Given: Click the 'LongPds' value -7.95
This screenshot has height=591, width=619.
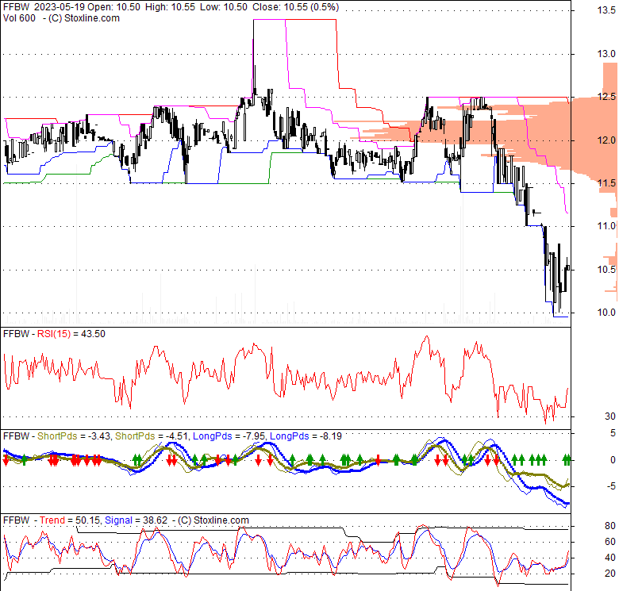Looking at the screenshot, I should pos(252,436).
